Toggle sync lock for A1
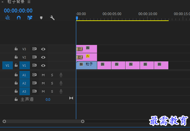Viewport: 190px width, 131px height. click(35, 75)
